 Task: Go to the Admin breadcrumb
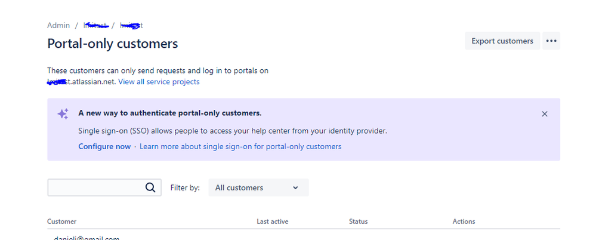[58, 26]
